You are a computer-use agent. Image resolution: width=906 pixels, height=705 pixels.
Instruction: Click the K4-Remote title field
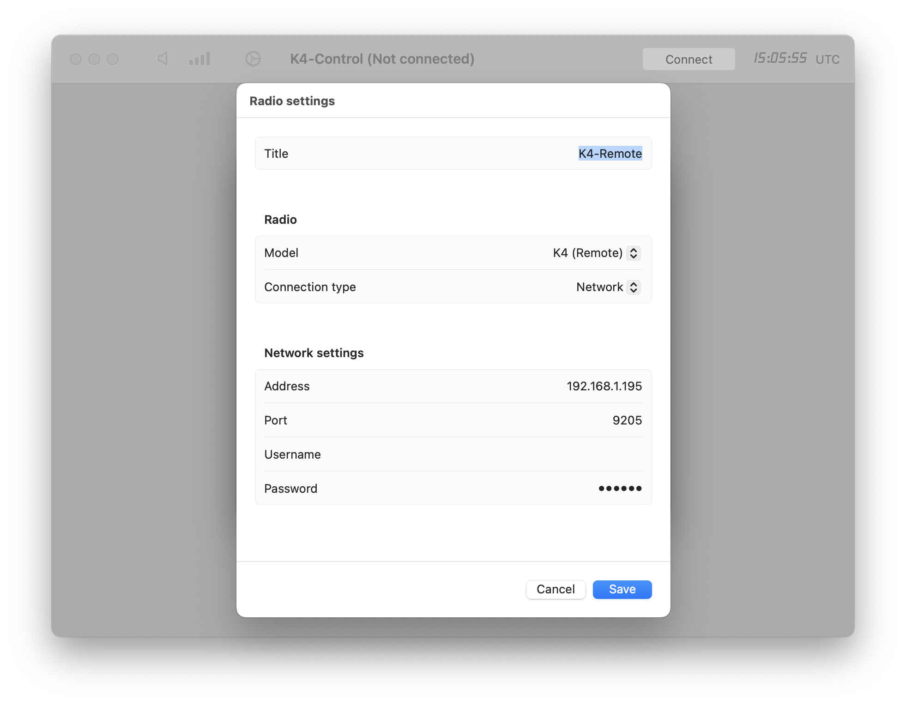tap(610, 154)
